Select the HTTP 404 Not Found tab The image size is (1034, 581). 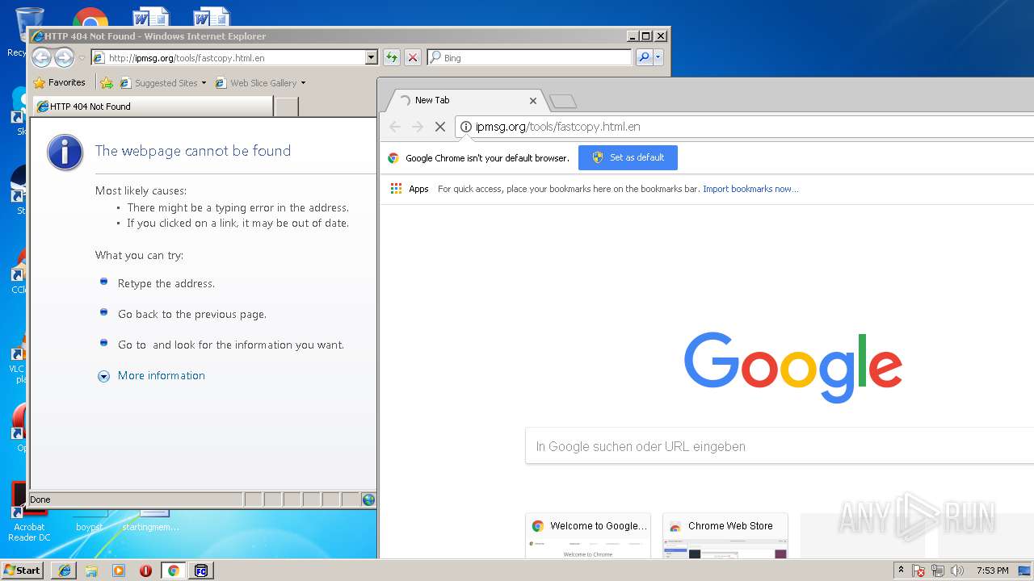point(152,107)
